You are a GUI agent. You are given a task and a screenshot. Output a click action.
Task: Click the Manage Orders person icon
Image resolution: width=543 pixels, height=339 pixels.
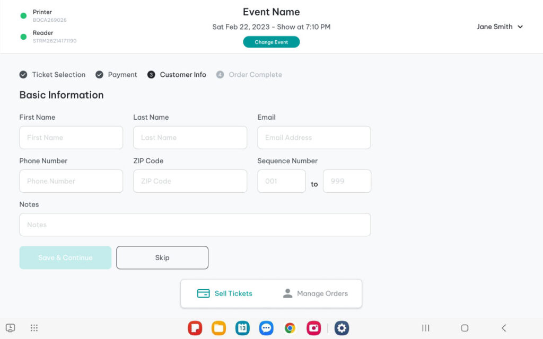287,293
